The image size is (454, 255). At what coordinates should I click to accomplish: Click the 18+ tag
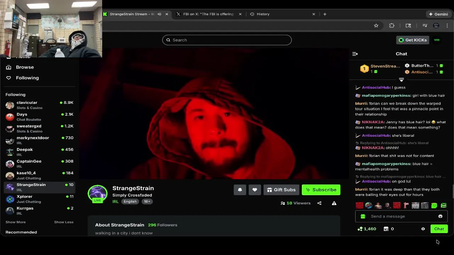click(147, 202)
